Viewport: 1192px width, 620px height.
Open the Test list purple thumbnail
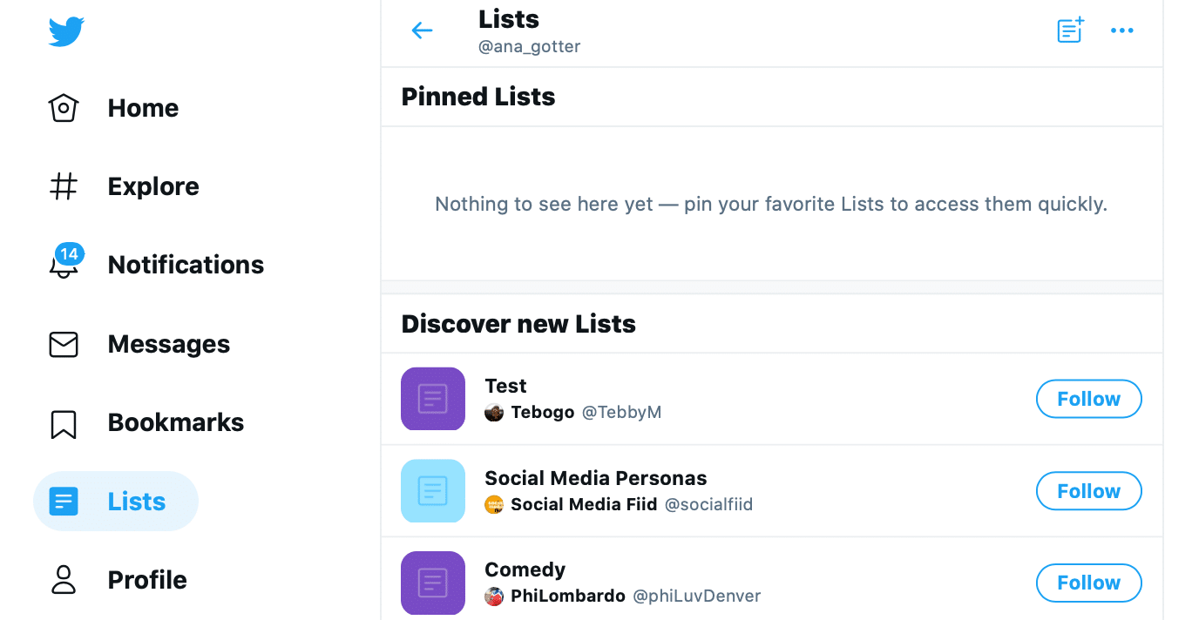[433, 399]
